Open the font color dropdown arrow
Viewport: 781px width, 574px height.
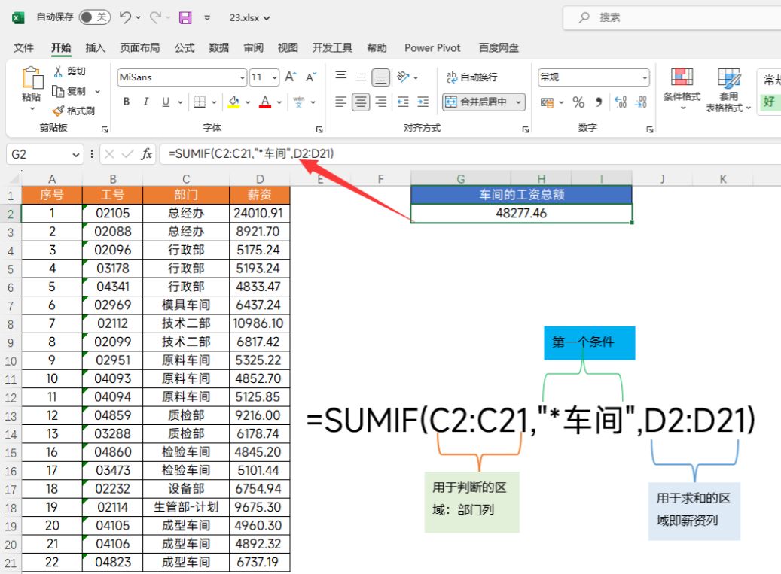pyautogui.click(x=279, y=102)
